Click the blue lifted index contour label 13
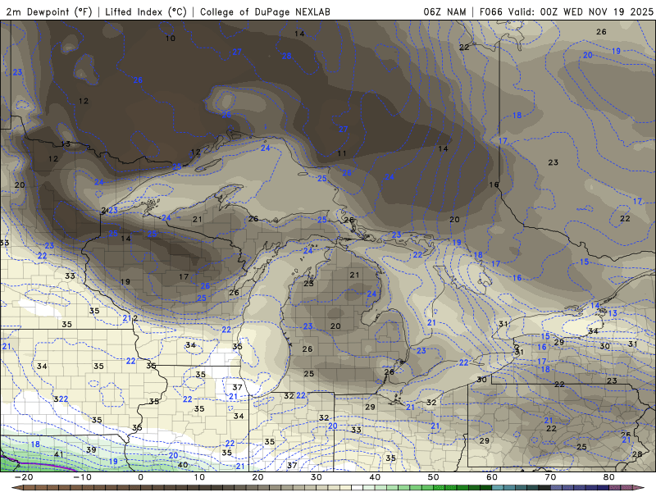The height and width of the screenshot is (492, 656). pyautogui.click(x=613, y=313)
